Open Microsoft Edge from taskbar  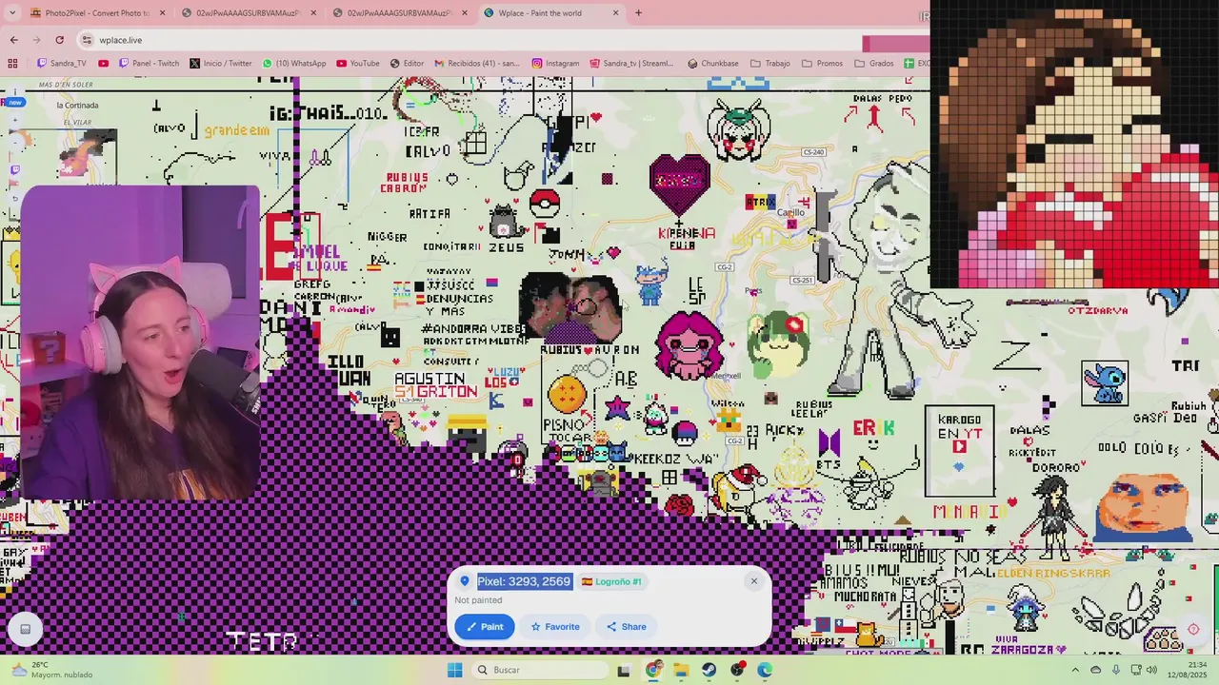[765, 670]
